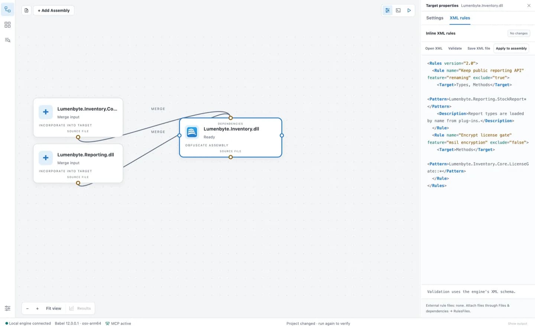Select the XML rules tab
This screenshot has height=329, width=535.
460,18
